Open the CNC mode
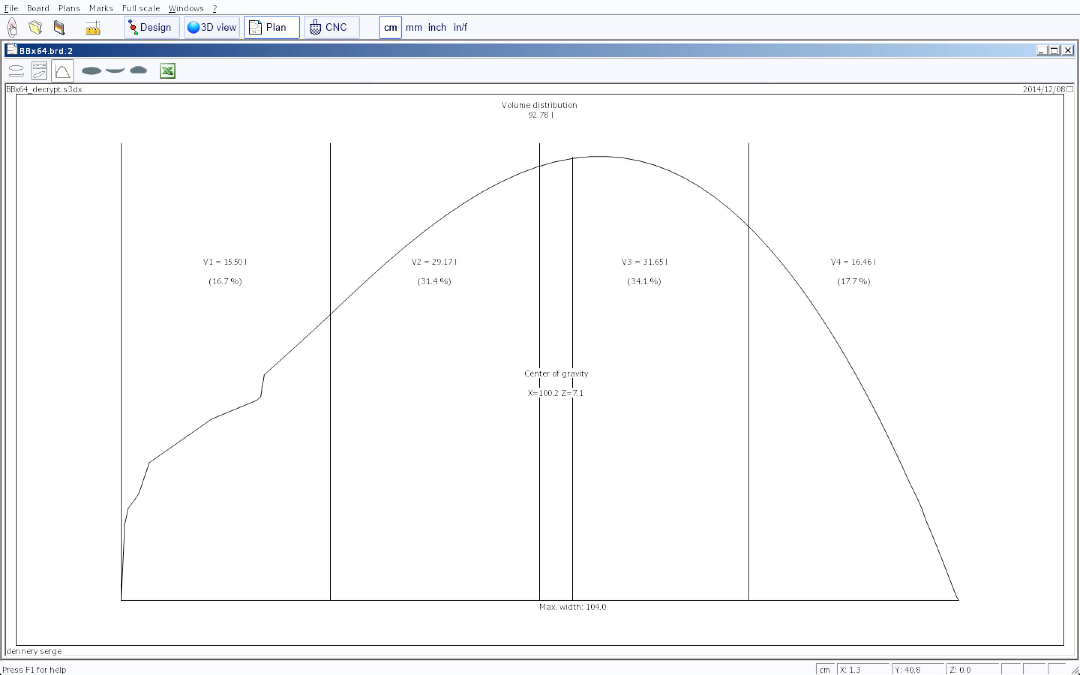The image size is (1080, 675). (331, 28)
